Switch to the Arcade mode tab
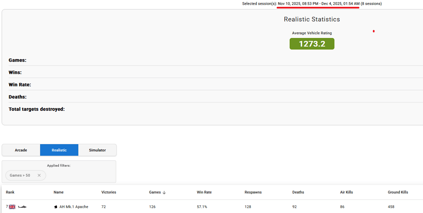423x213 pixels. pos(21,150)
